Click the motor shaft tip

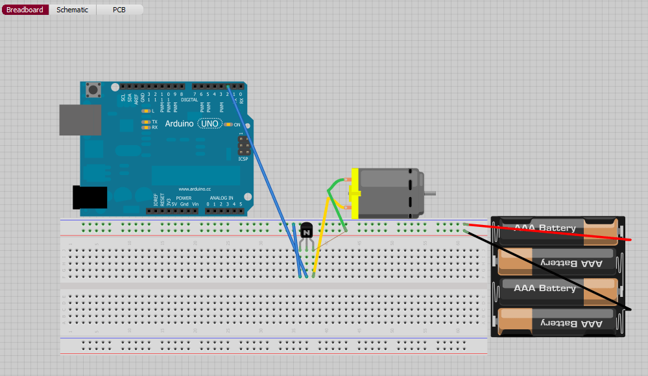pyautogui.click(x=430, y=193)
